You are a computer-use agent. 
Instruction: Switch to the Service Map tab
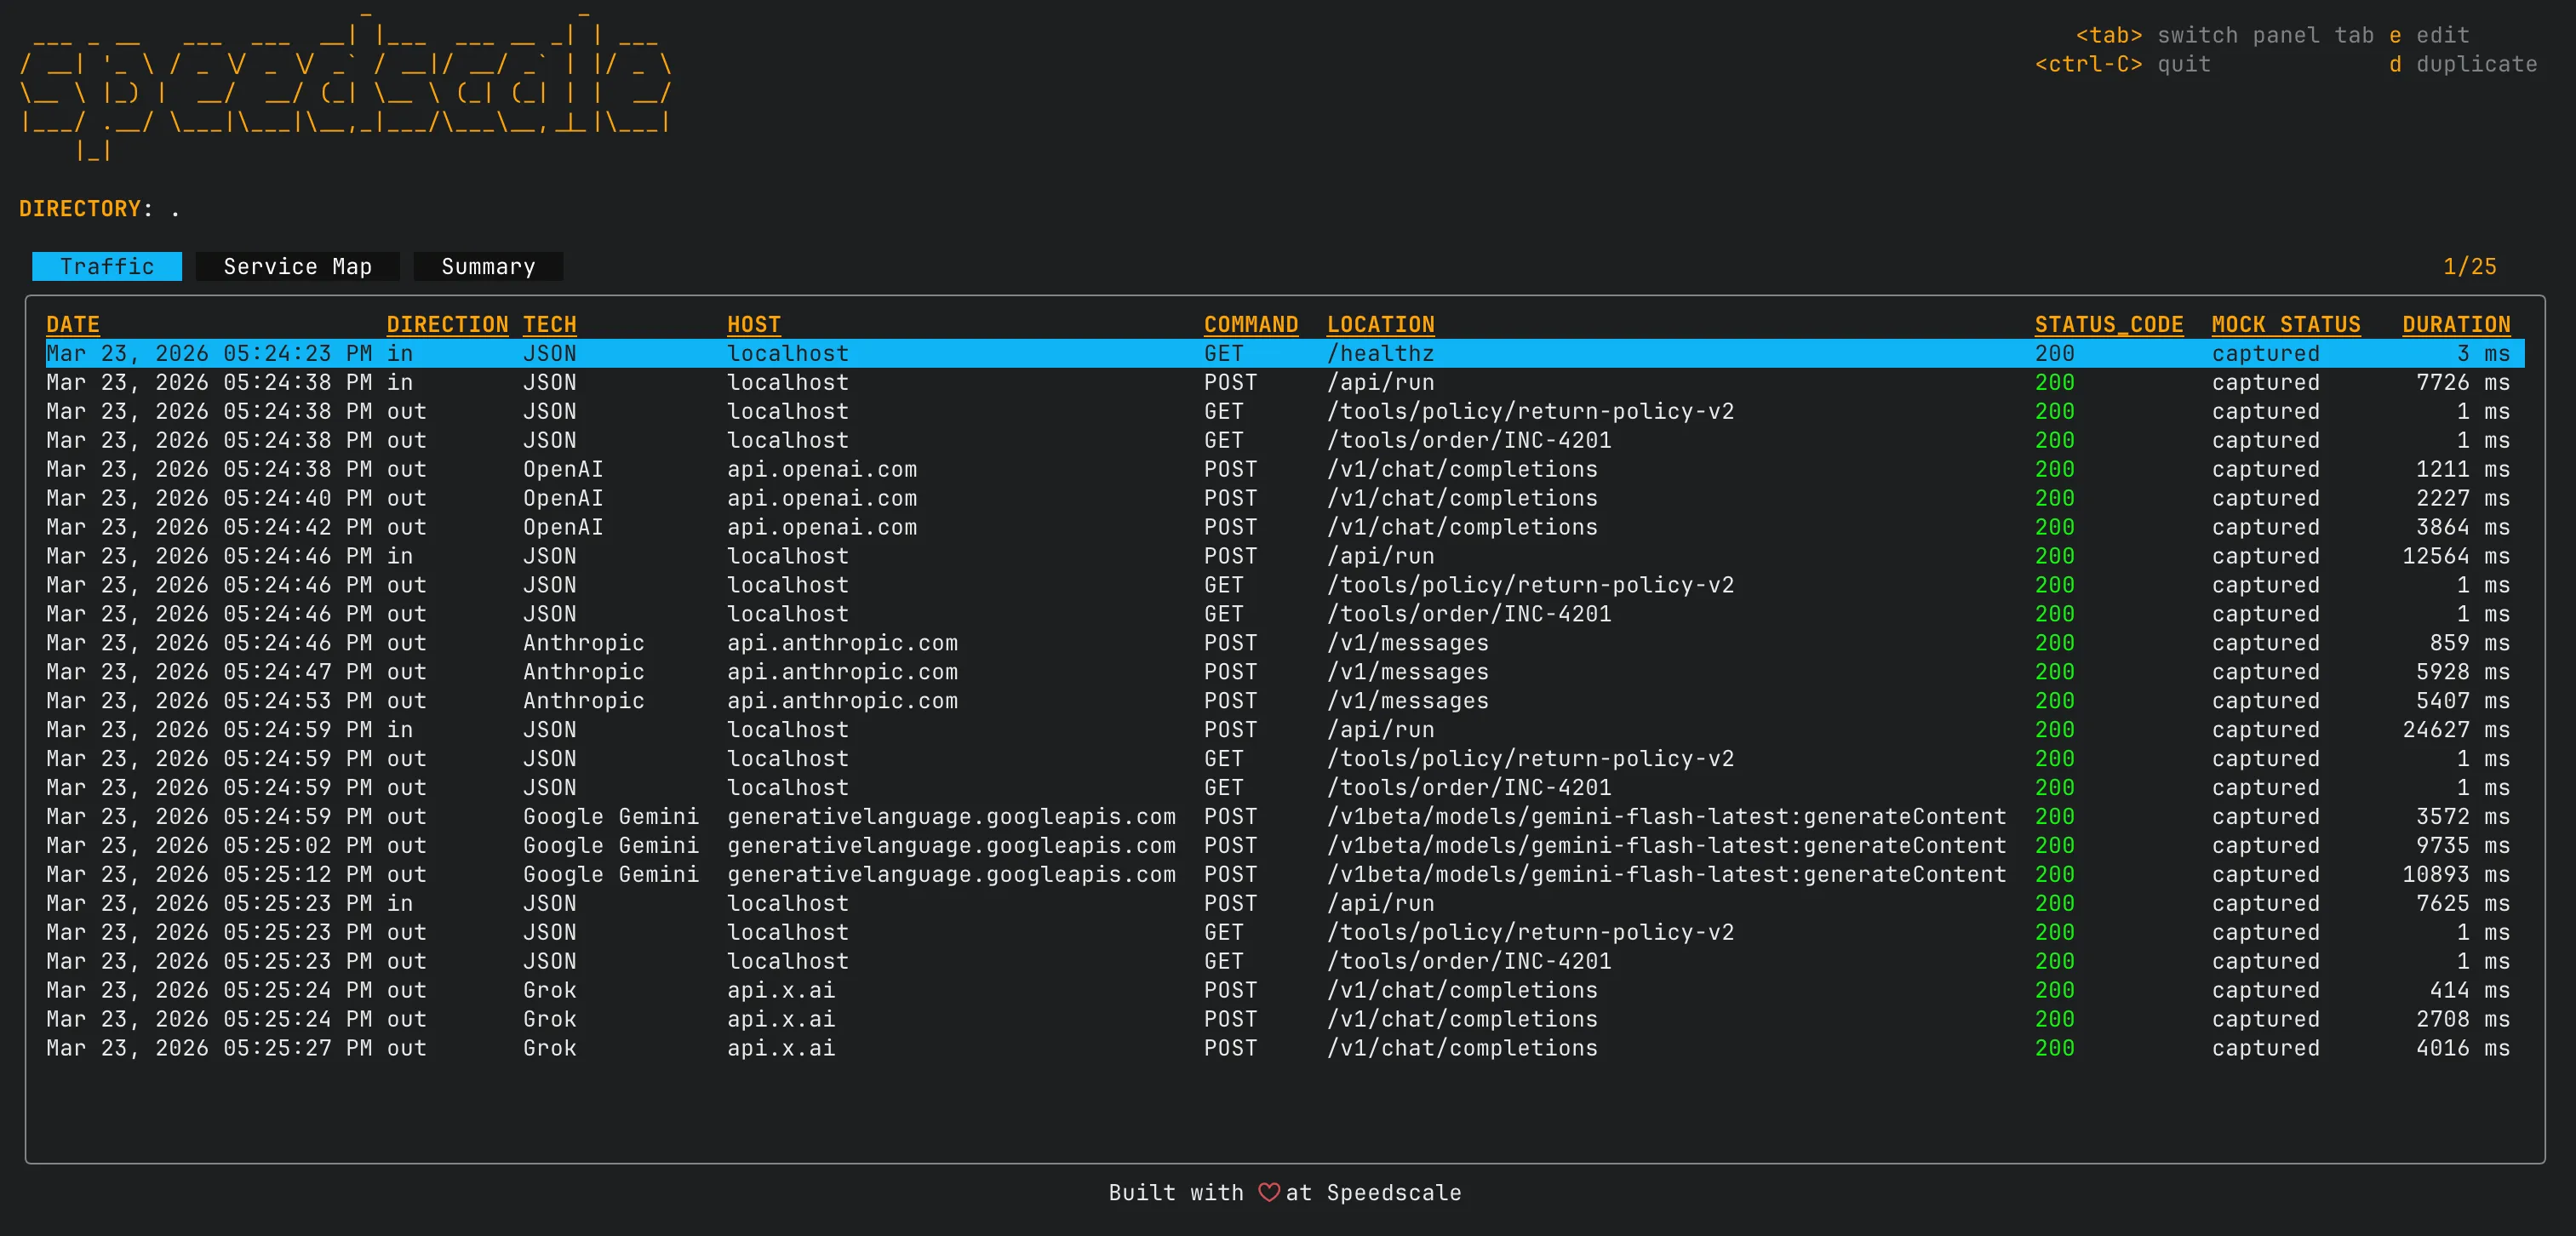[x=297, y=266]
